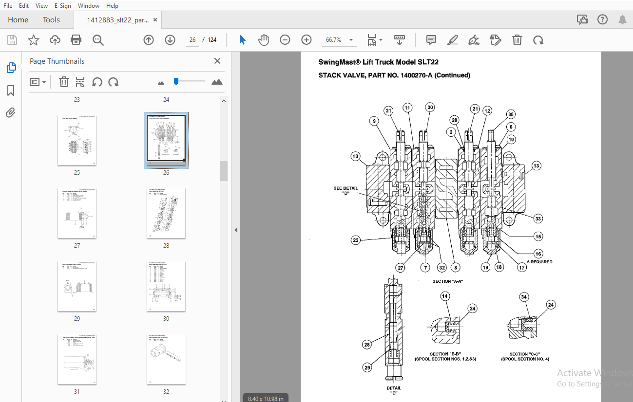
Task: Activate the Hand pan tool
Action: point(264,40)
